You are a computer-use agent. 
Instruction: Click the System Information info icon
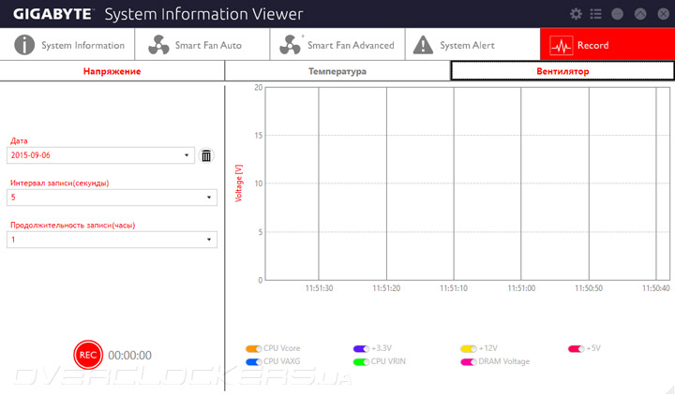pos(24,45)
